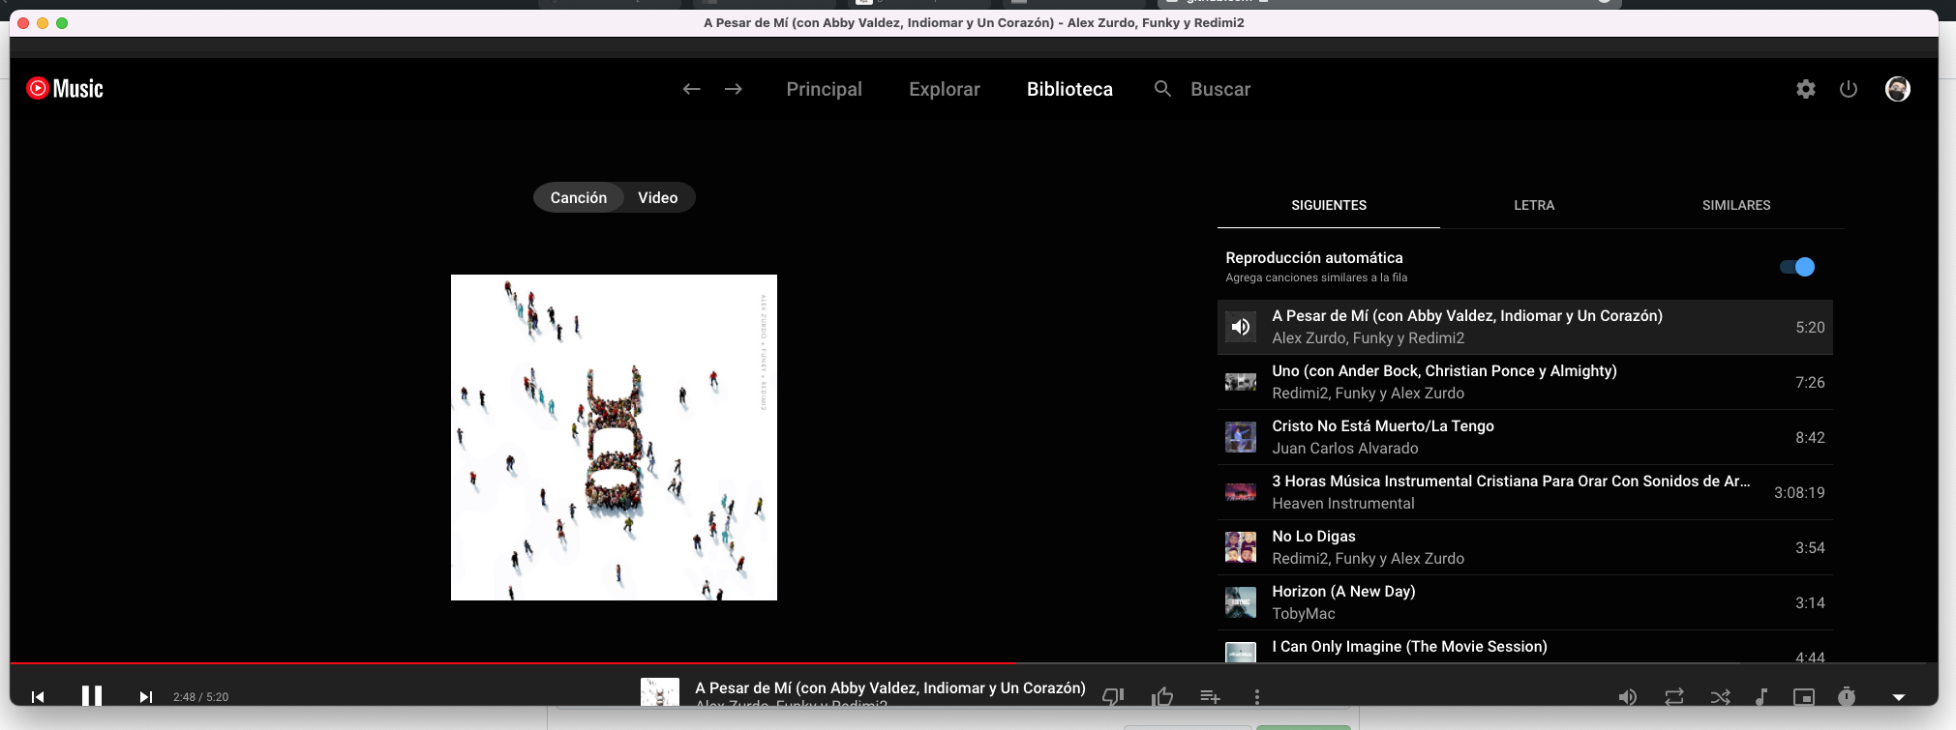The image size is (1956, 730).
Task: Go to Principal page
Action: coord(824,89)
